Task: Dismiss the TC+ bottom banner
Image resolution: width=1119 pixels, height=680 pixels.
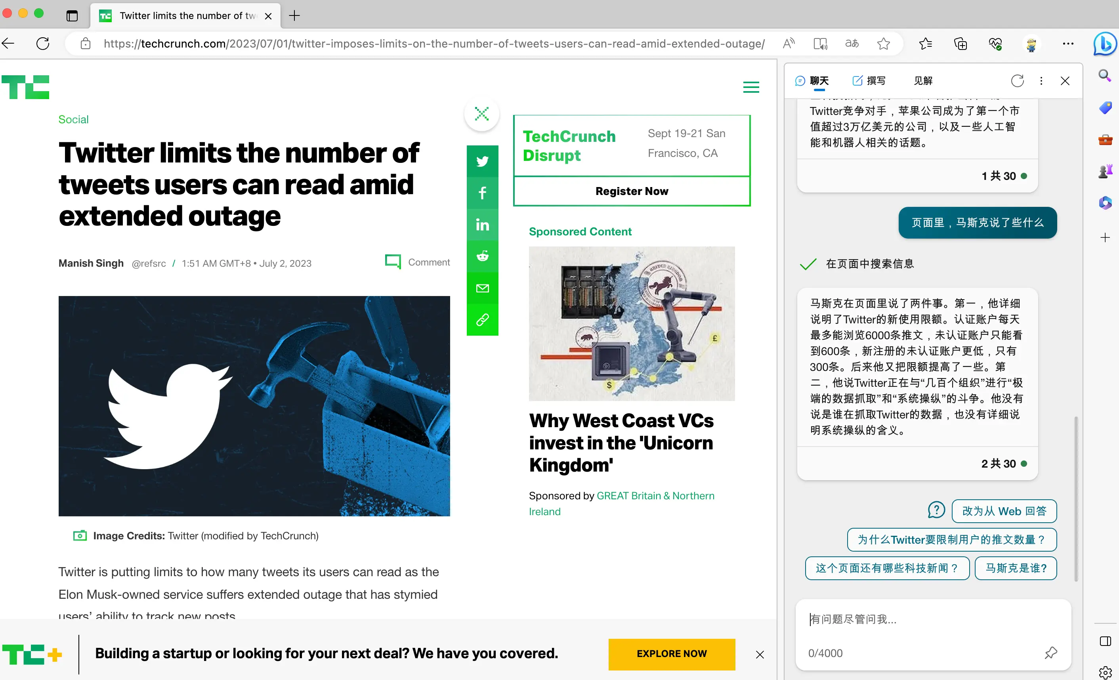Action: tap(760, 655)
